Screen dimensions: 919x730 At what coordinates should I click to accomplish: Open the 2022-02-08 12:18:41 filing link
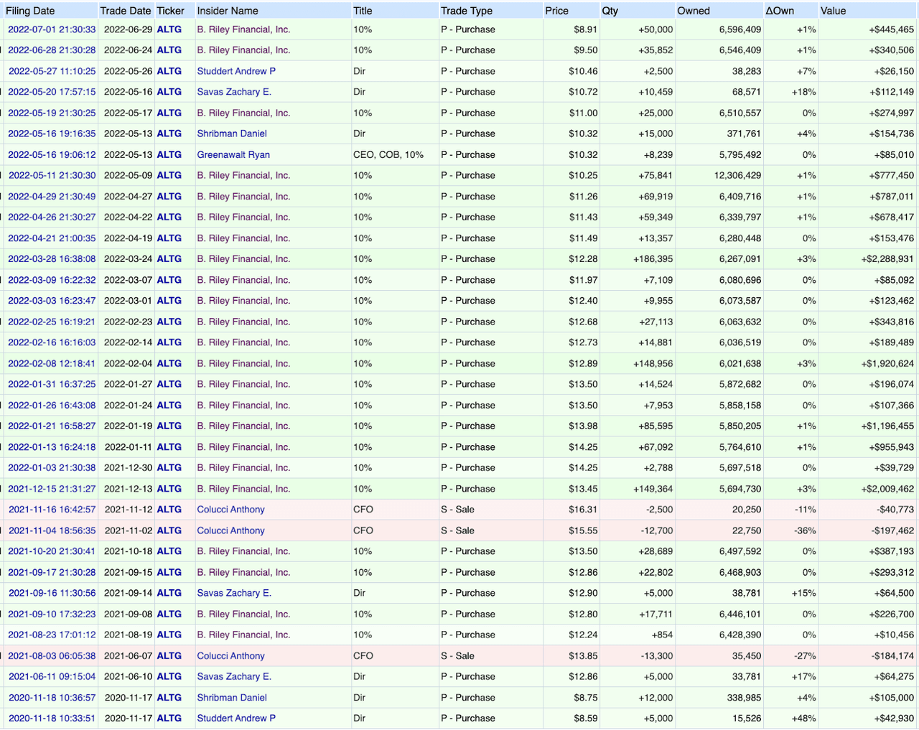pos(52,363)
